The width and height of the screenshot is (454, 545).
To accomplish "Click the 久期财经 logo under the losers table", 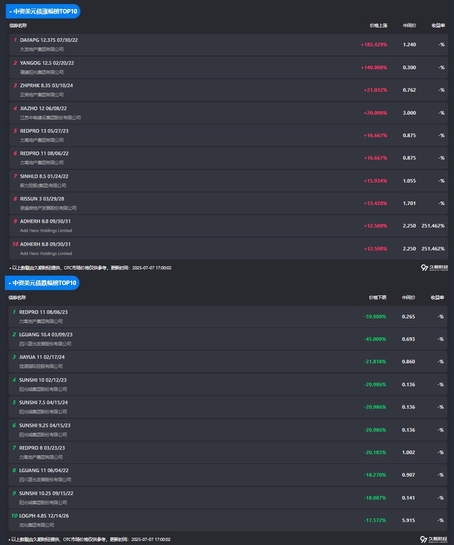I will tap(433, 539).
